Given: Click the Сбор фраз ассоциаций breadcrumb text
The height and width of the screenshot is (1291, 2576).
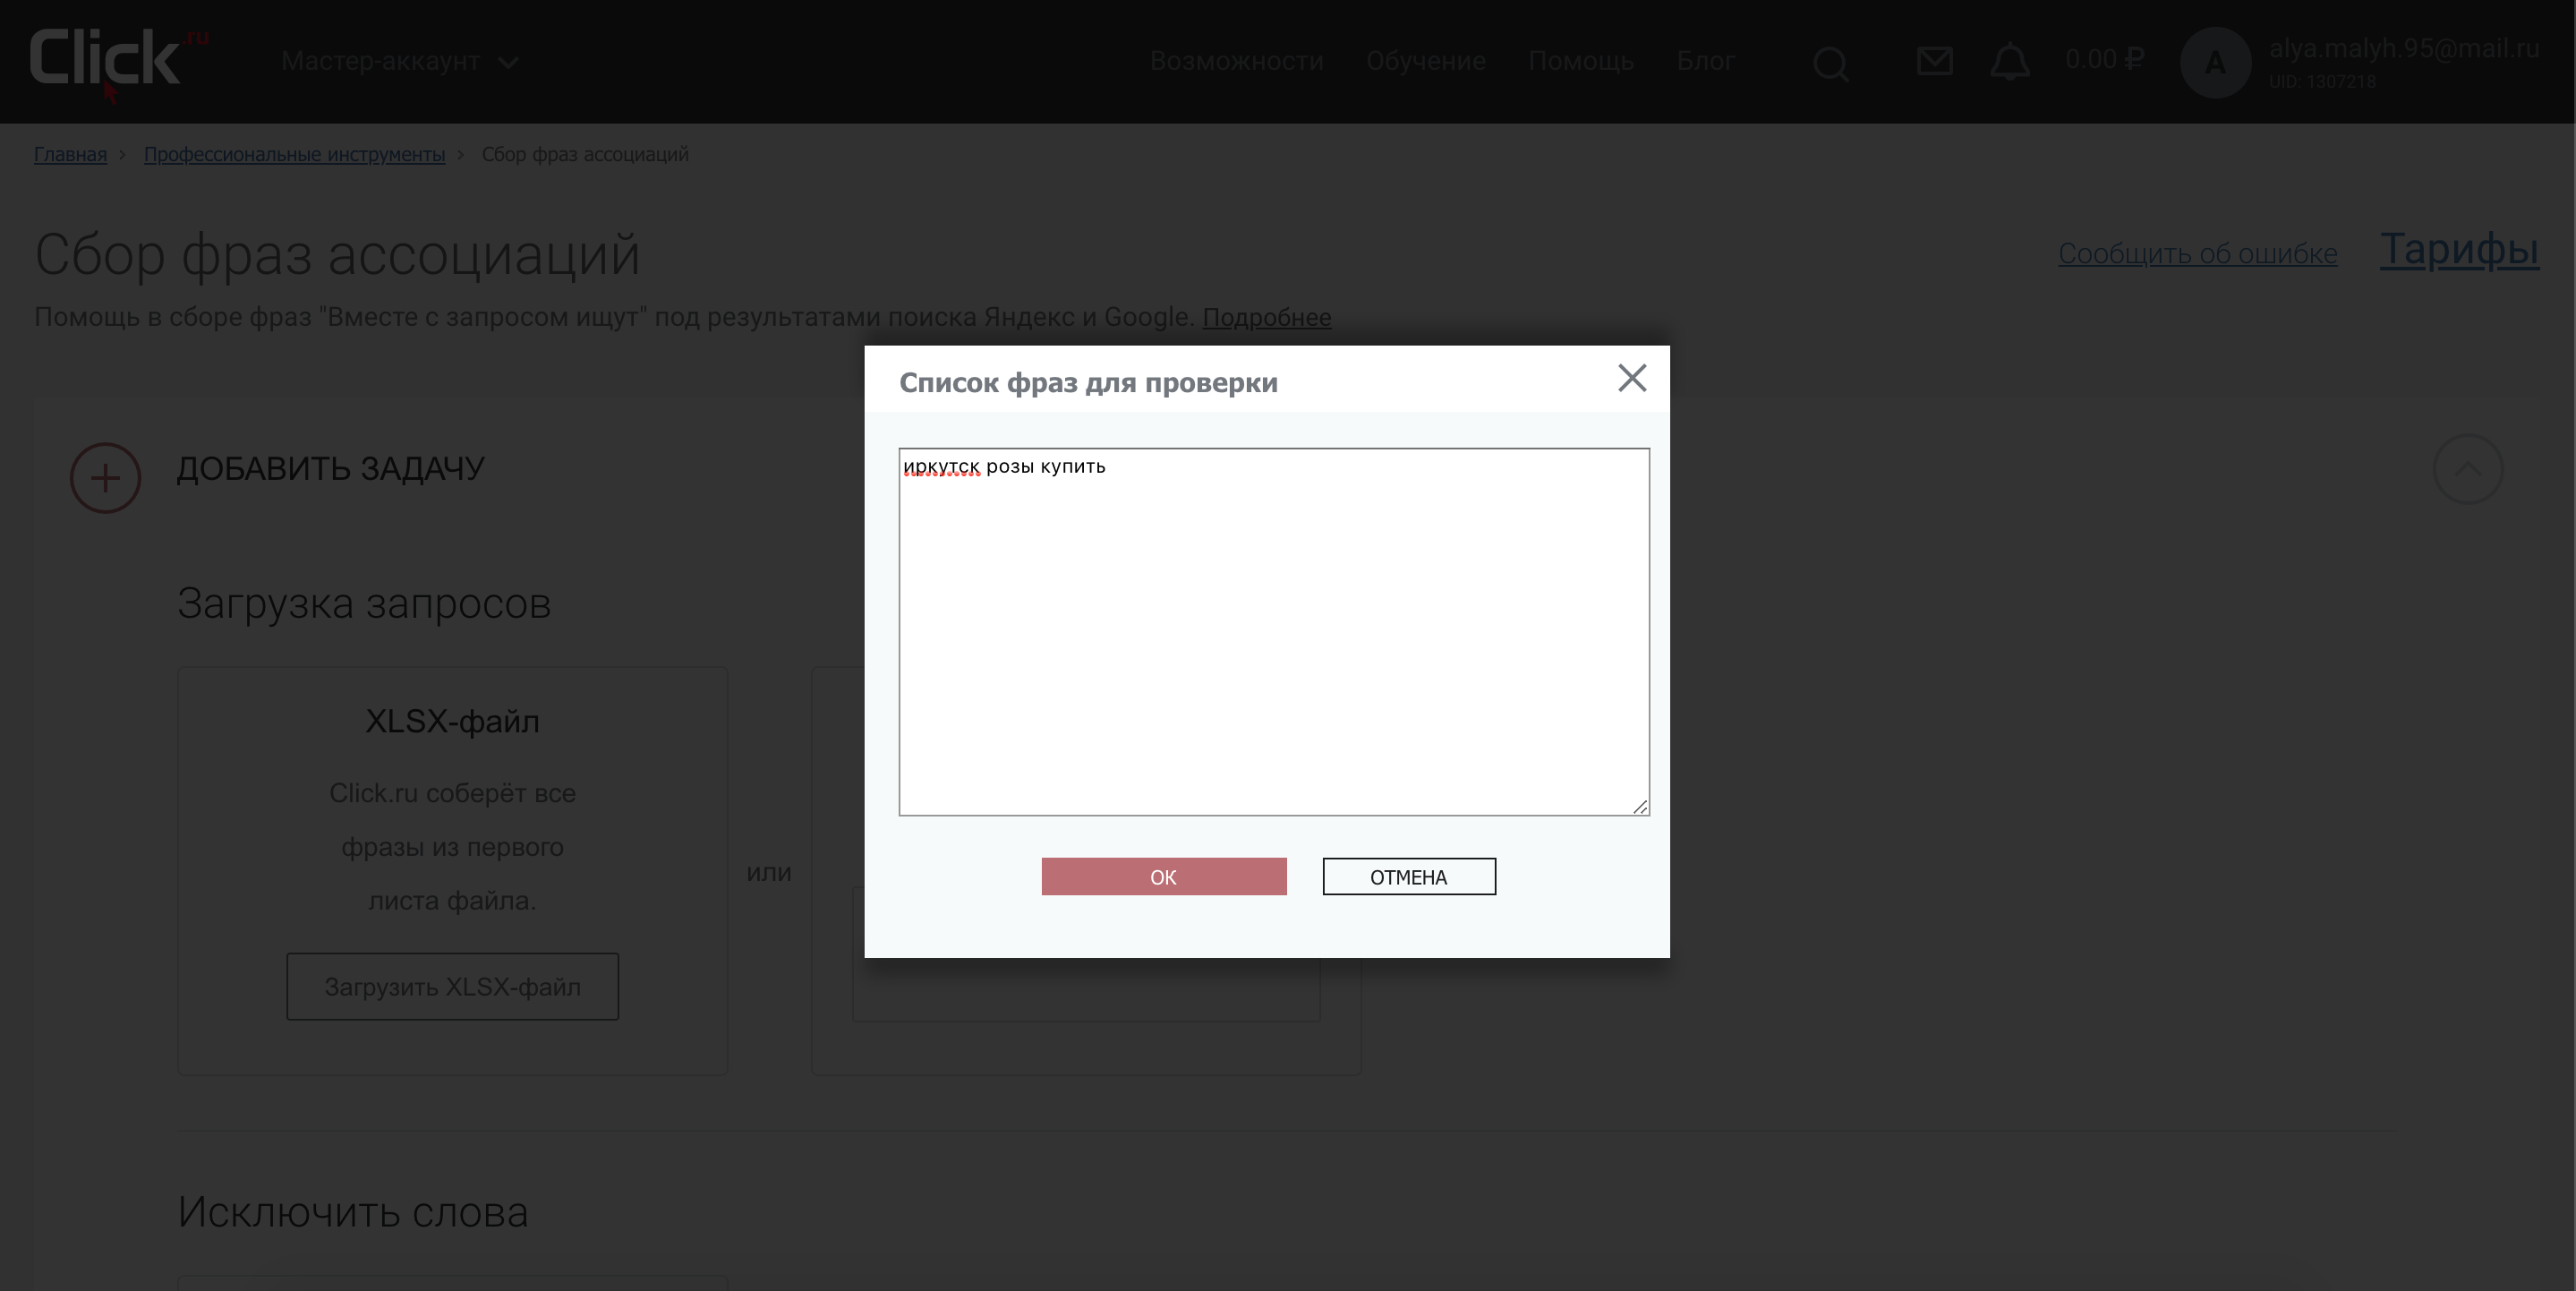Looking at the screenshot, I should (x=585, y=154).
